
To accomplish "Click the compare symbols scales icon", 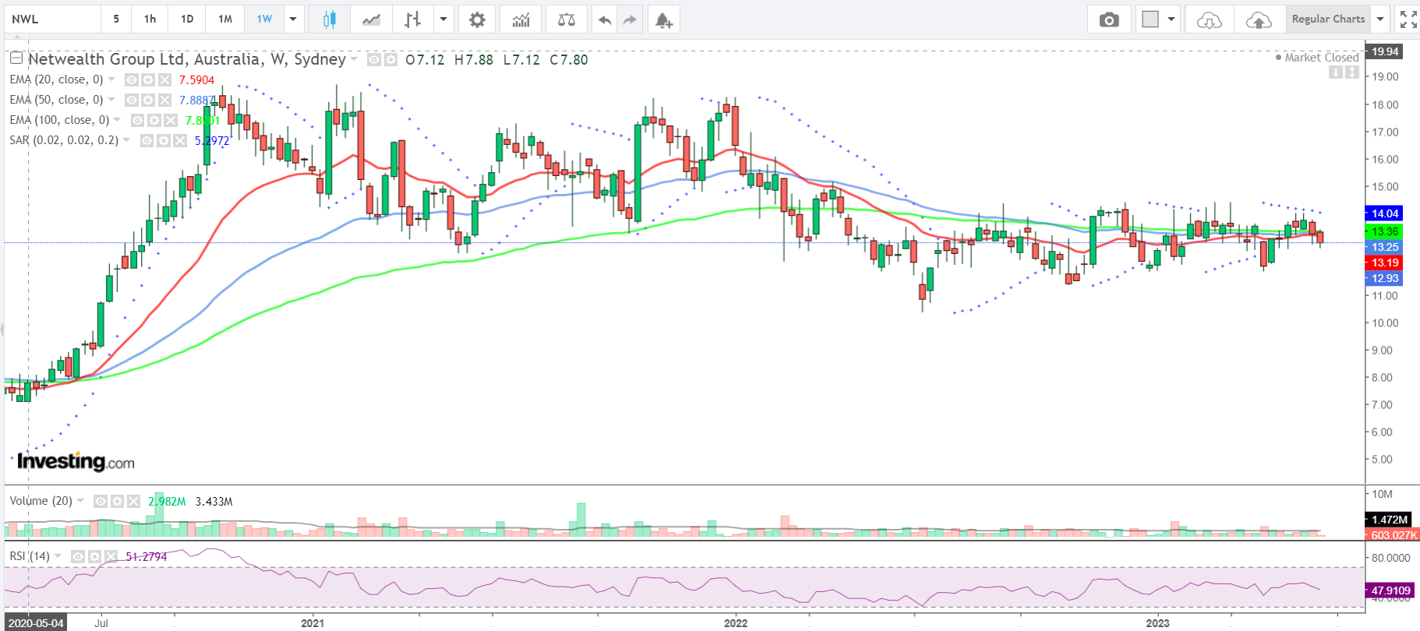I will click(x=567, y=19).
